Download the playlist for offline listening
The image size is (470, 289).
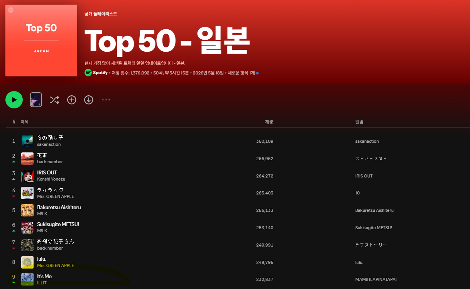coord(89,100)
